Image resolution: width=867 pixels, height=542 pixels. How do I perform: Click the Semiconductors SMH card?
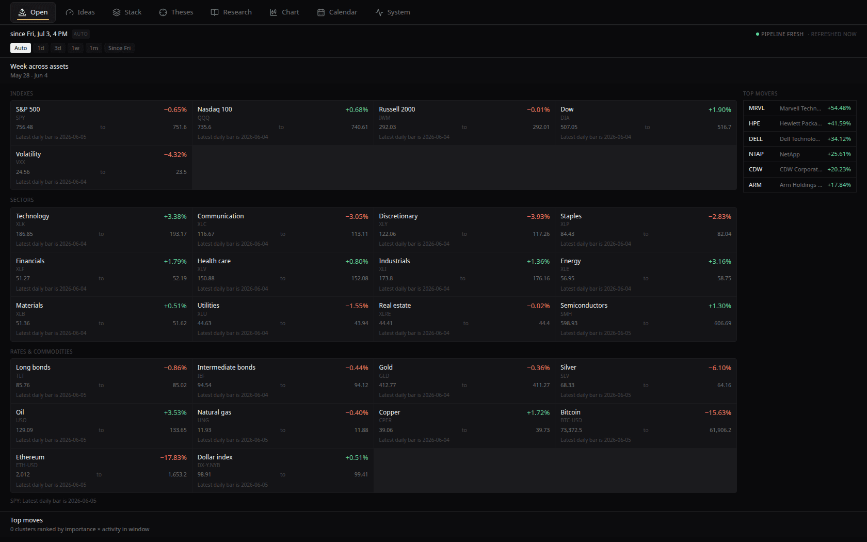pos(646,319)
